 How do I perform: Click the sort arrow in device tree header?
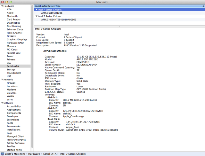[x=203, y=6]
